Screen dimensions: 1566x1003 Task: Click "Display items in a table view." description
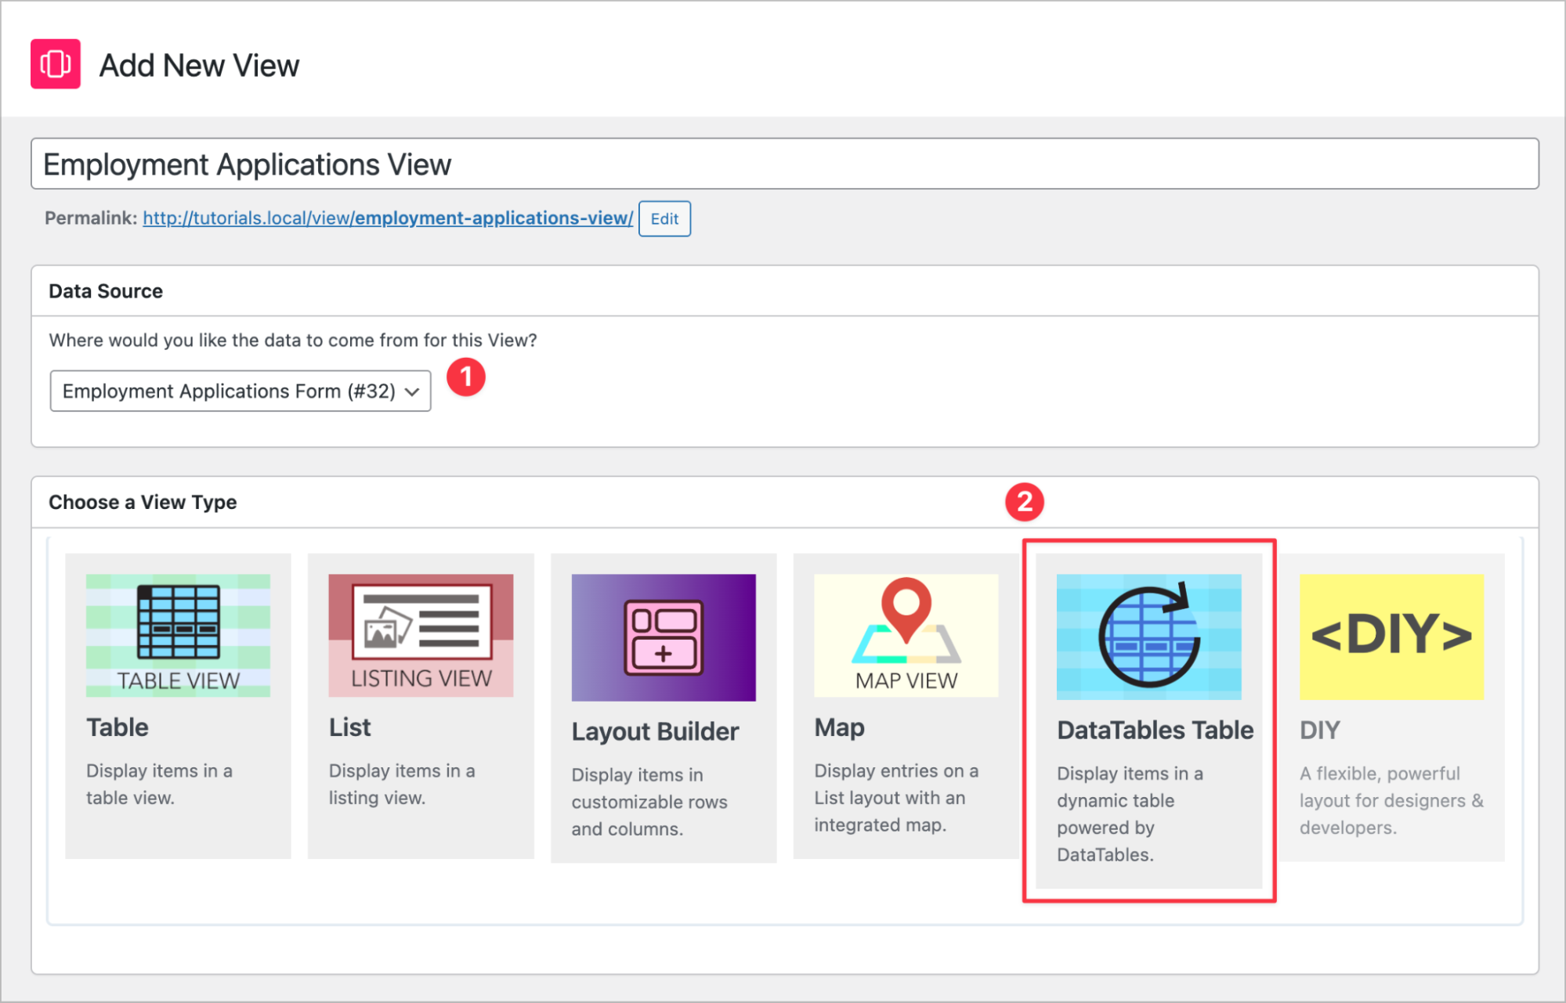tap(159, 784)
